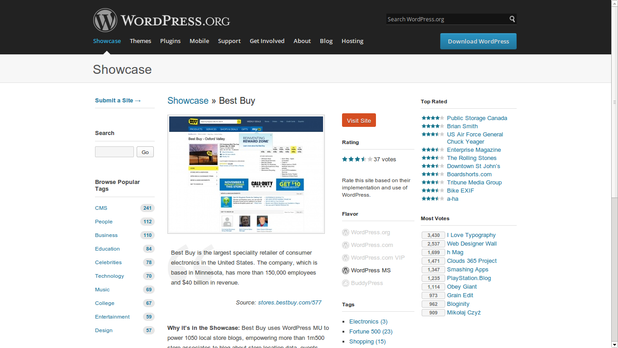Open Grain Edit link

click(460, 295)
